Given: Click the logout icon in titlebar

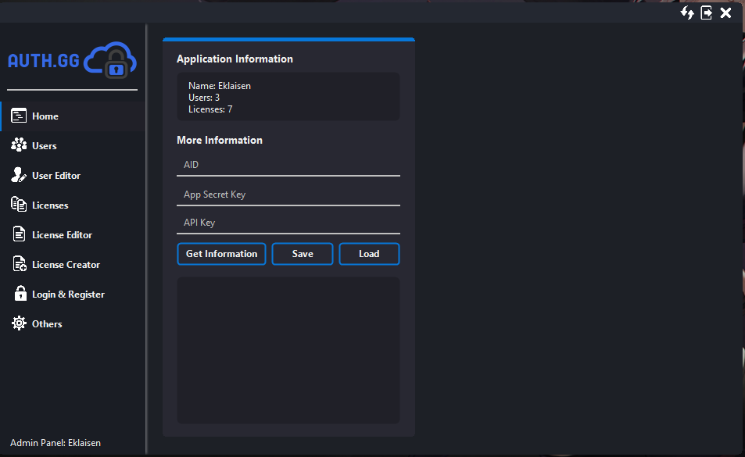Looking at the screenshot, I should 706,12.
